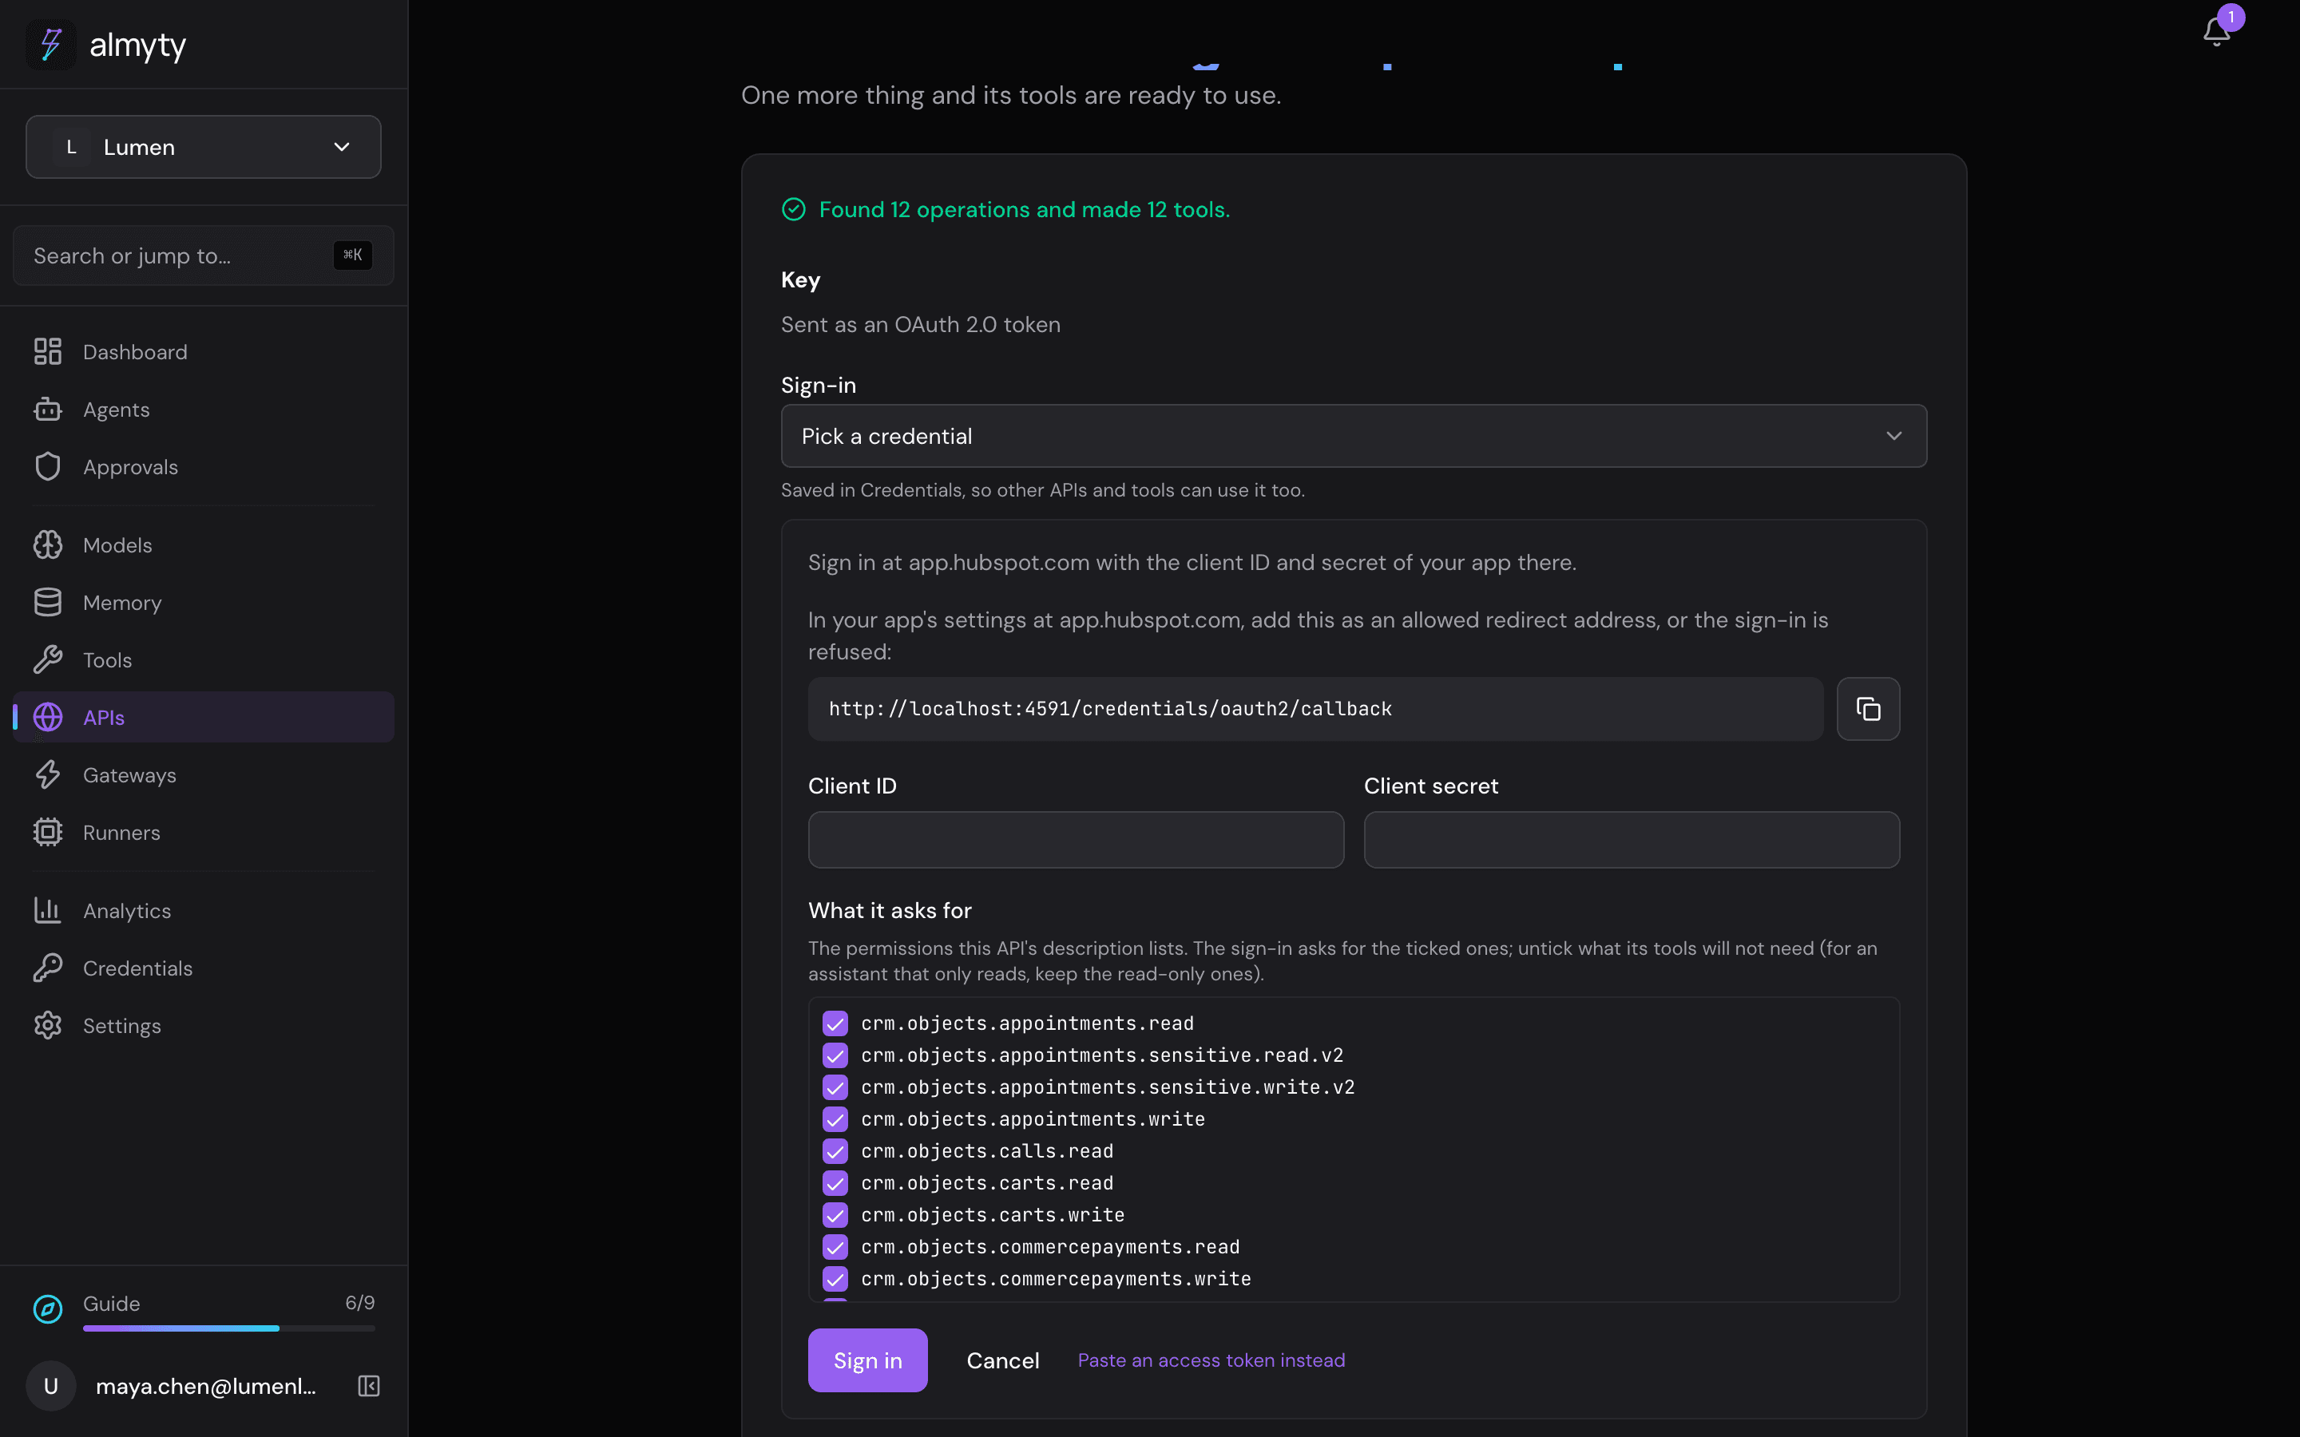Focus the Client secret field

pos(1631,839)
